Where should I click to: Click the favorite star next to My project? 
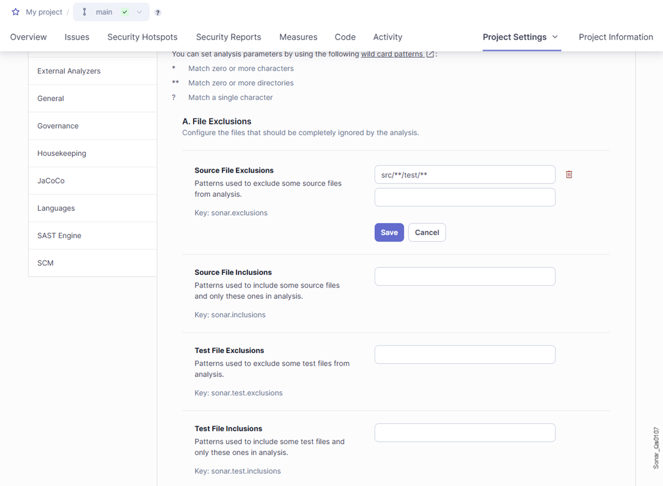[x=16, y=12]
